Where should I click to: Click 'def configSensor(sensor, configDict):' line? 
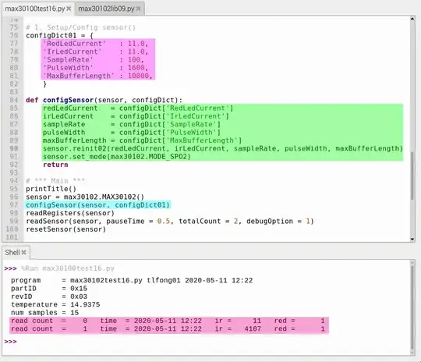[104, 100]
